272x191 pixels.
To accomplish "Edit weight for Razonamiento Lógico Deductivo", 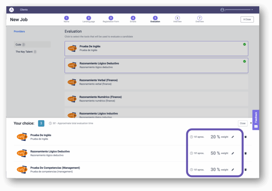I will tap(233, 153).
